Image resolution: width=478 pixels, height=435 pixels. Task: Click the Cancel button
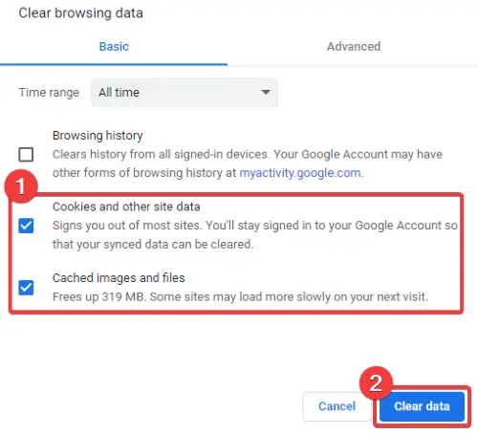coord(337,406)
